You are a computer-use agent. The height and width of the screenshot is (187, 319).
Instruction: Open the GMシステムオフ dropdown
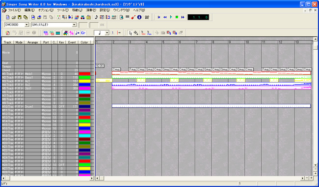click(74, 25)
